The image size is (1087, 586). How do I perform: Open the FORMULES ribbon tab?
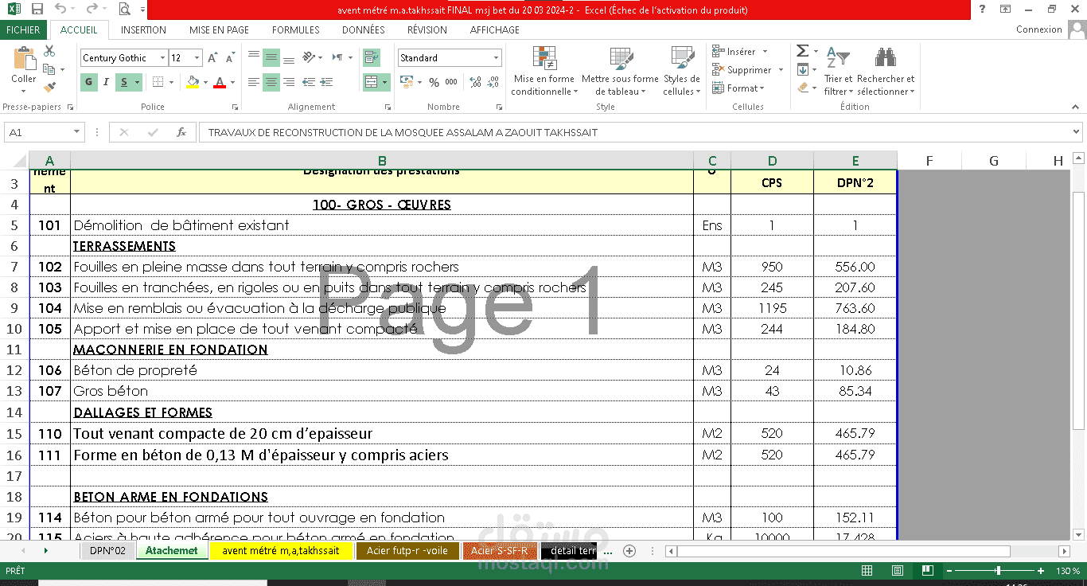pyautogui.click(x=296, y=30)
